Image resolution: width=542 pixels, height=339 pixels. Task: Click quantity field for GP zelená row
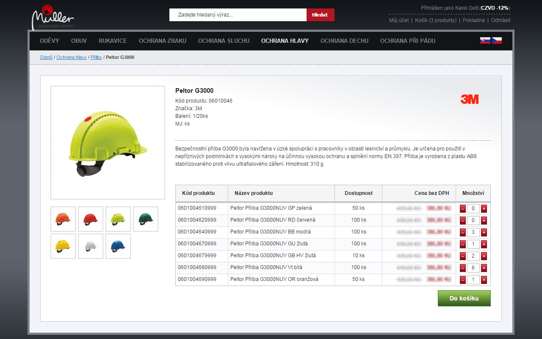tap(473, 208)
